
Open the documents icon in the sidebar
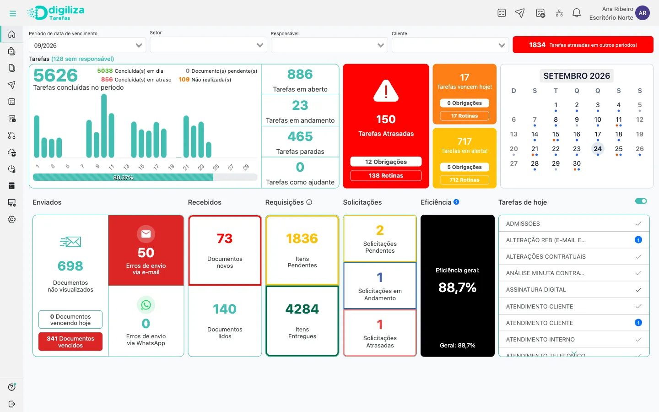click(x=12, y=68)
